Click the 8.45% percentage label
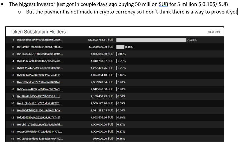The width and height of the screenshot is (238, 145). (x=129, y=47)
